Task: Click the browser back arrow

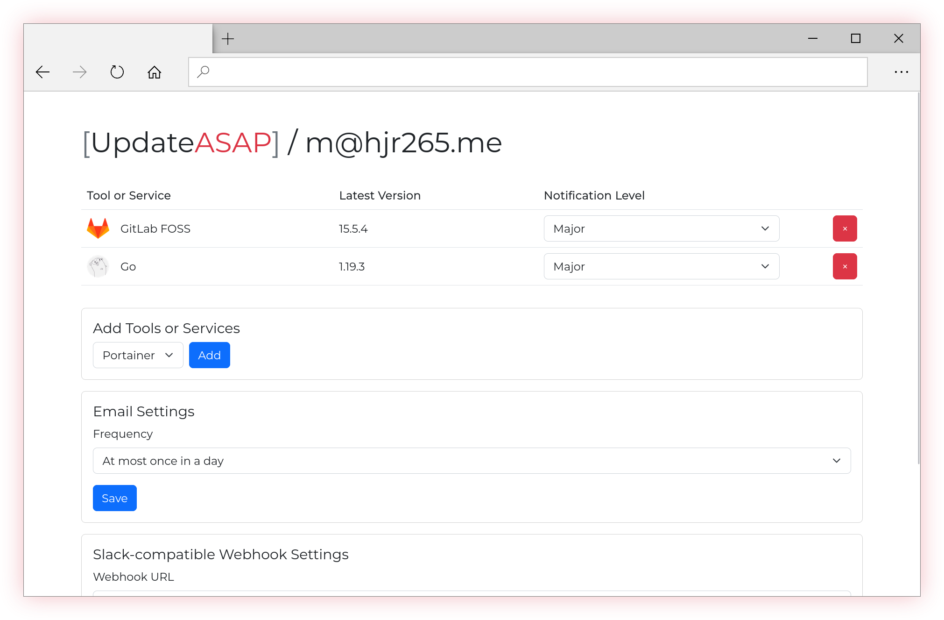Action: 42,72
